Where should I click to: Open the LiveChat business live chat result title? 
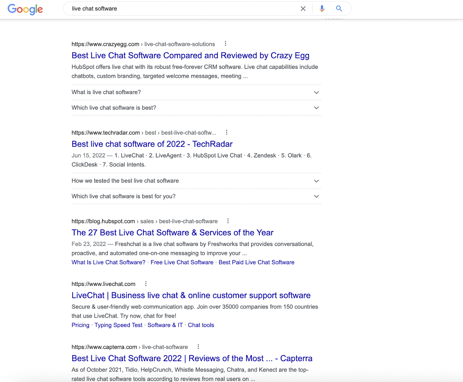coord(191,295)
